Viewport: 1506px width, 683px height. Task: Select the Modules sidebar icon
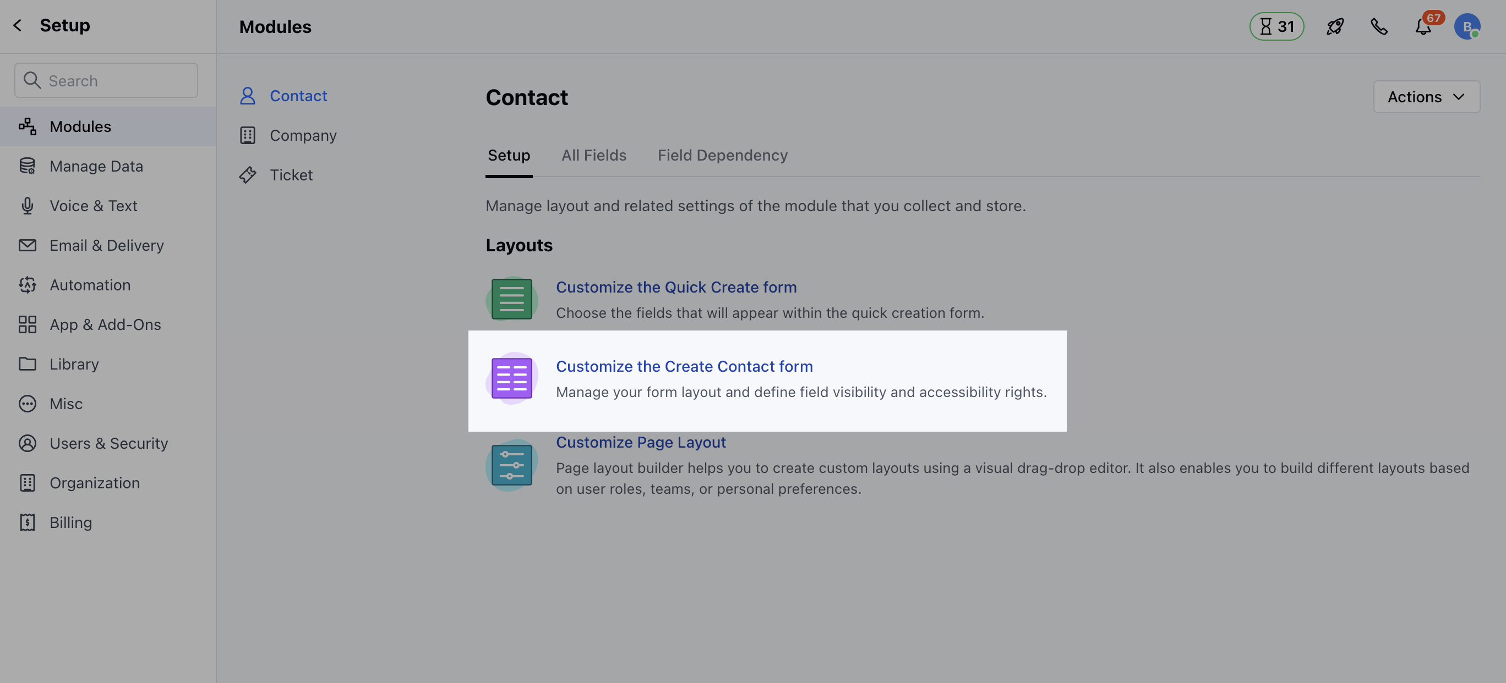click(x=27, y=126)
